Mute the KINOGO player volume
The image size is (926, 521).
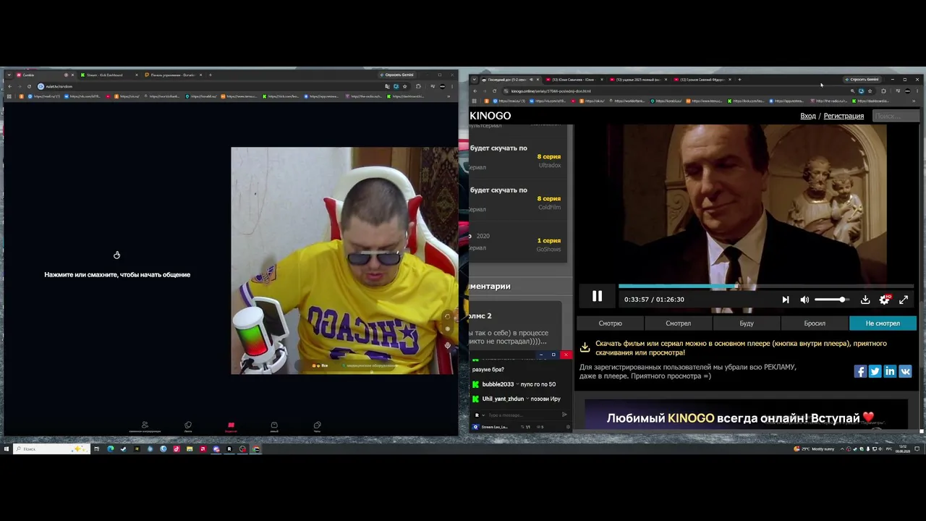pos(804,300)
